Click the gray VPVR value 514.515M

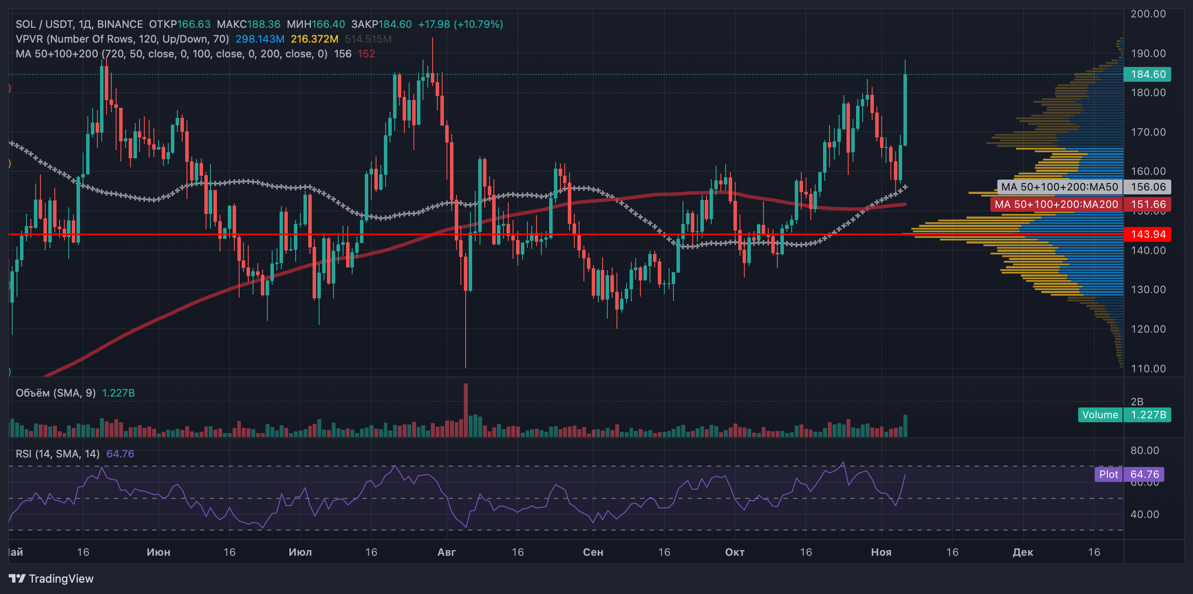[368, 39]
